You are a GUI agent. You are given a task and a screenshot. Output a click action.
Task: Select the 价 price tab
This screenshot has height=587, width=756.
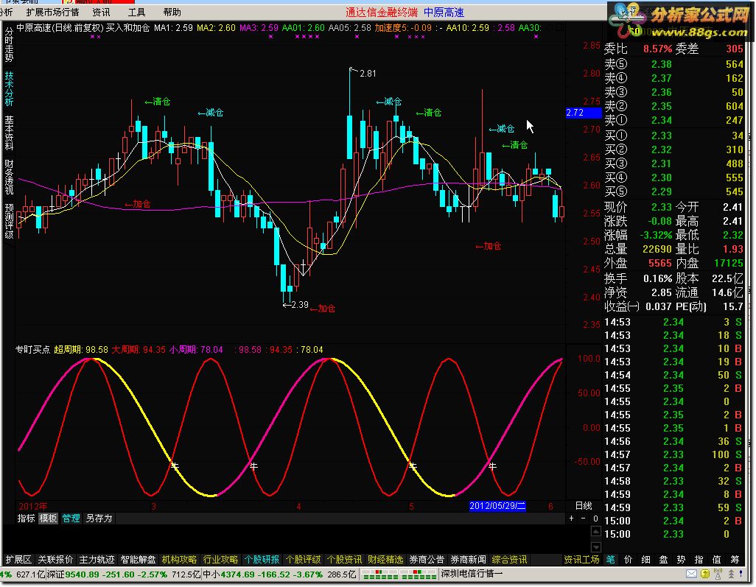coord(629,560)
